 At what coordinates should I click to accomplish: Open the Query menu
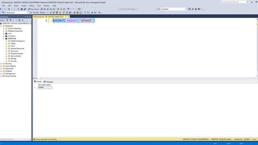click(16, 6)
